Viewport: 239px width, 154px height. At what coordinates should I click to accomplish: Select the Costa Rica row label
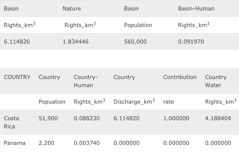click(x=11, y=122)
